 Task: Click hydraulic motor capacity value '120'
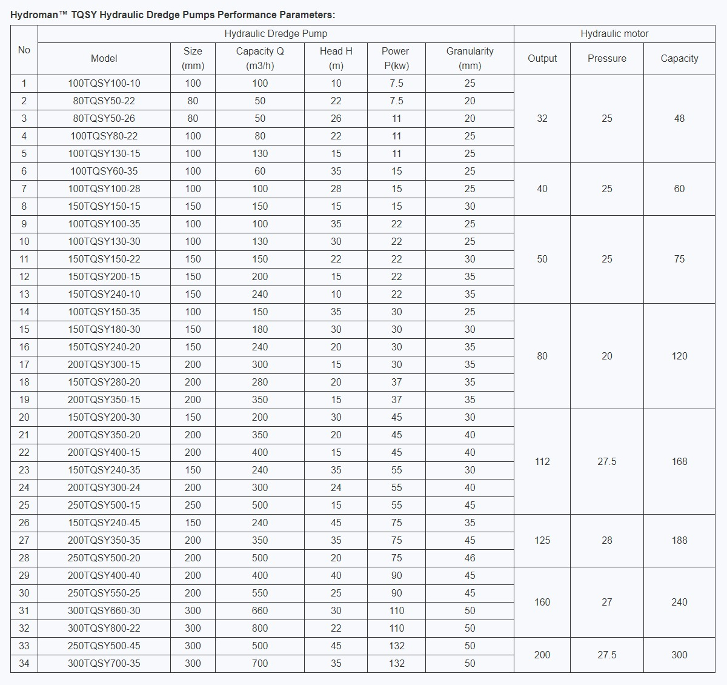point(679,356)
